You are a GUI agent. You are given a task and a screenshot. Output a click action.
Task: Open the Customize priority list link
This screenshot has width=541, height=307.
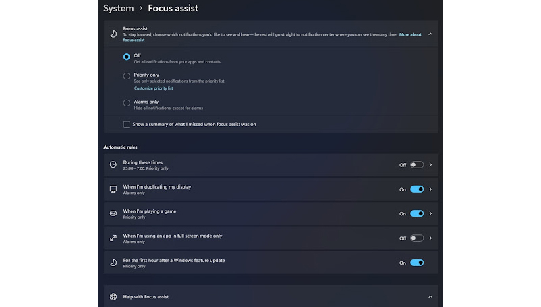(154, 88)
